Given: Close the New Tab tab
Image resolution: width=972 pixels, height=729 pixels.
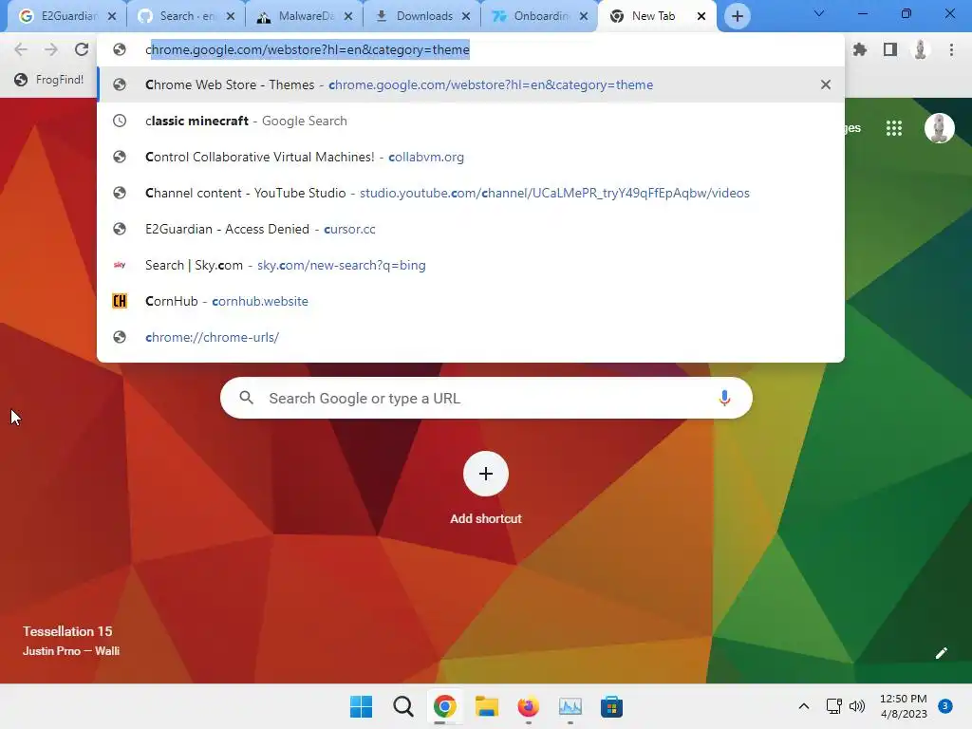Looking at the screenshot, I should click(701, 16).
